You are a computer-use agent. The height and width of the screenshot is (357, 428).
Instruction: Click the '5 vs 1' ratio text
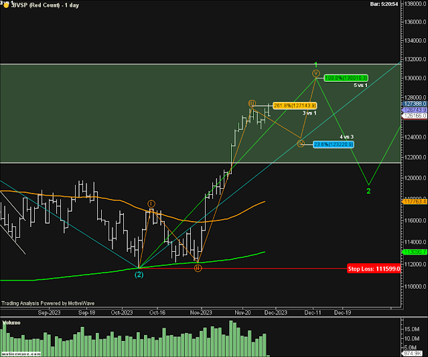tap(360, 86)
